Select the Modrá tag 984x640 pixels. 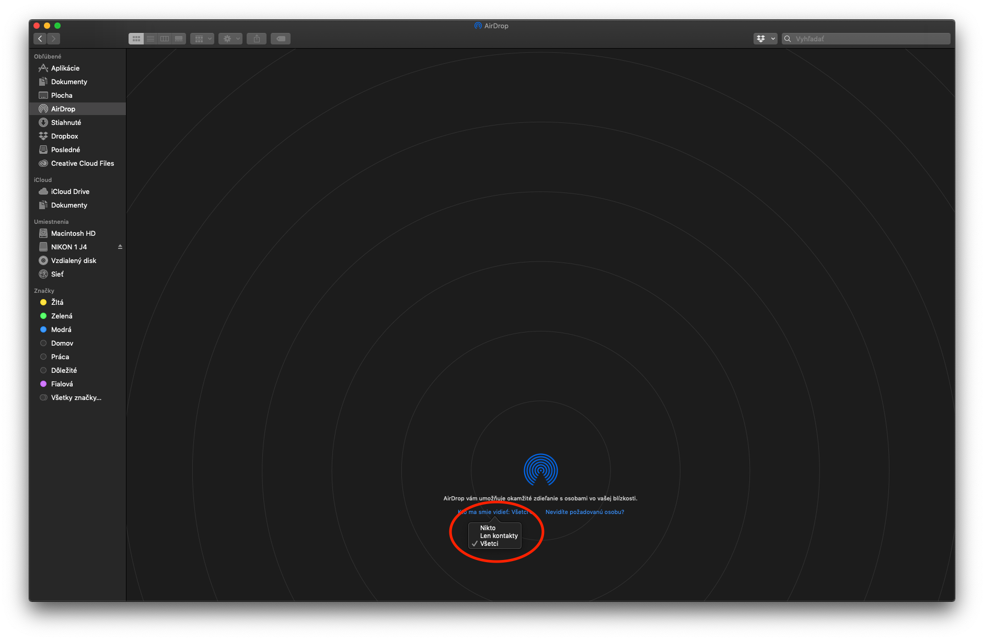coord(77,329)
